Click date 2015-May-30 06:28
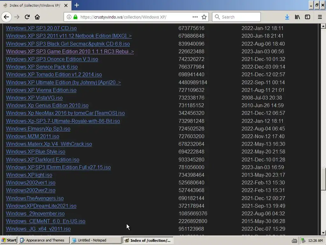The width and height of the screenshot is (326, 245). tap(263, 221)
